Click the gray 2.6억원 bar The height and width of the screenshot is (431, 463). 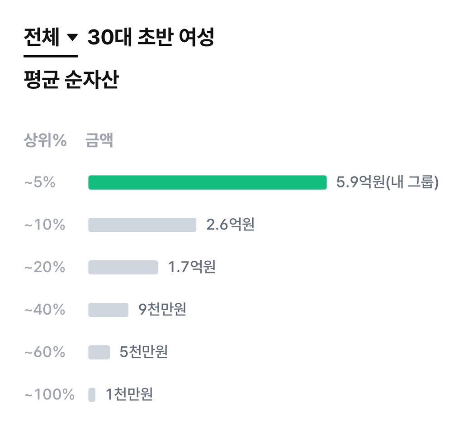[x=142, y=225]
